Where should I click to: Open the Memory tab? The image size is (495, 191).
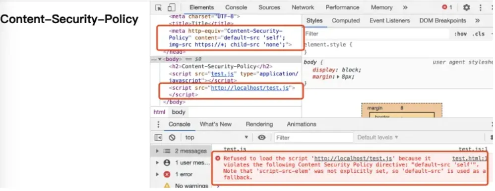click(382, 7)
